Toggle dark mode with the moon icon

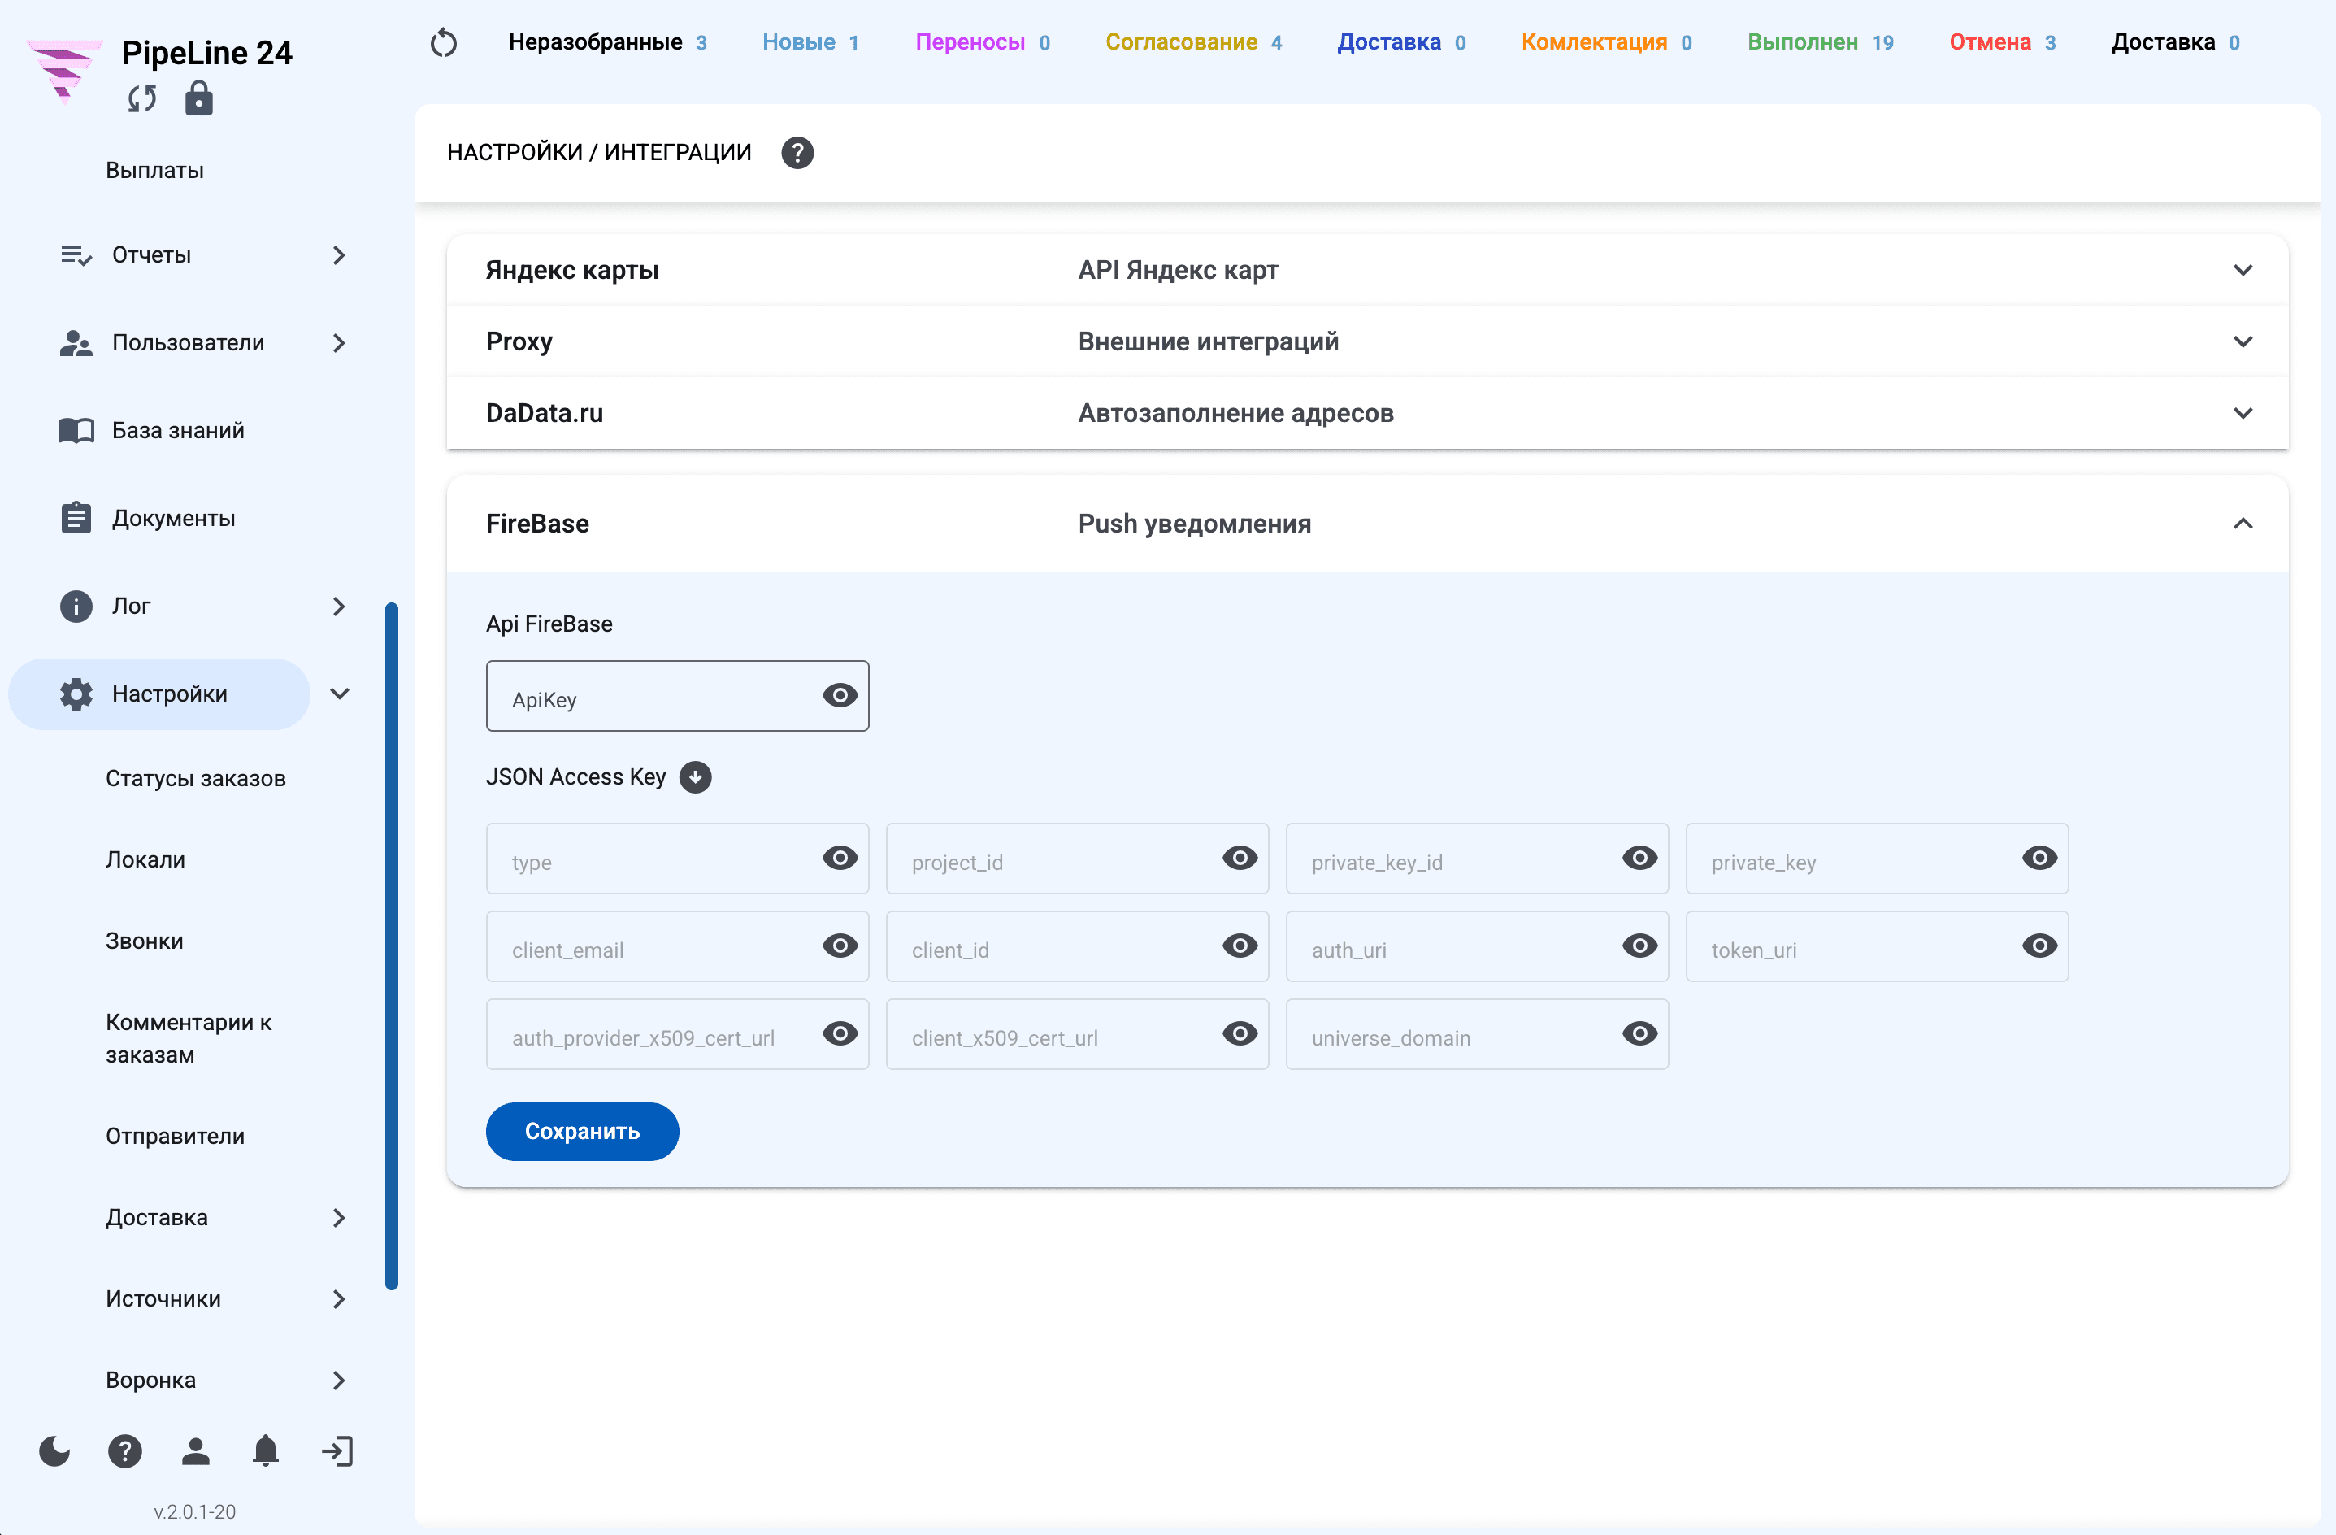tap(55, 1450)
